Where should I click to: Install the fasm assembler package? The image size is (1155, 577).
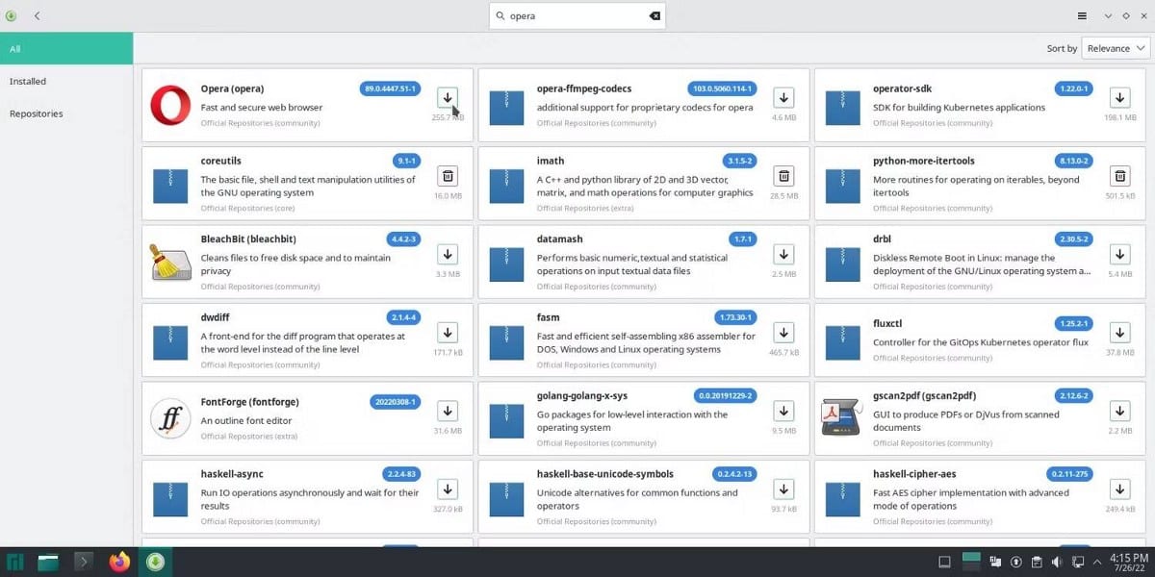point(783,332)
